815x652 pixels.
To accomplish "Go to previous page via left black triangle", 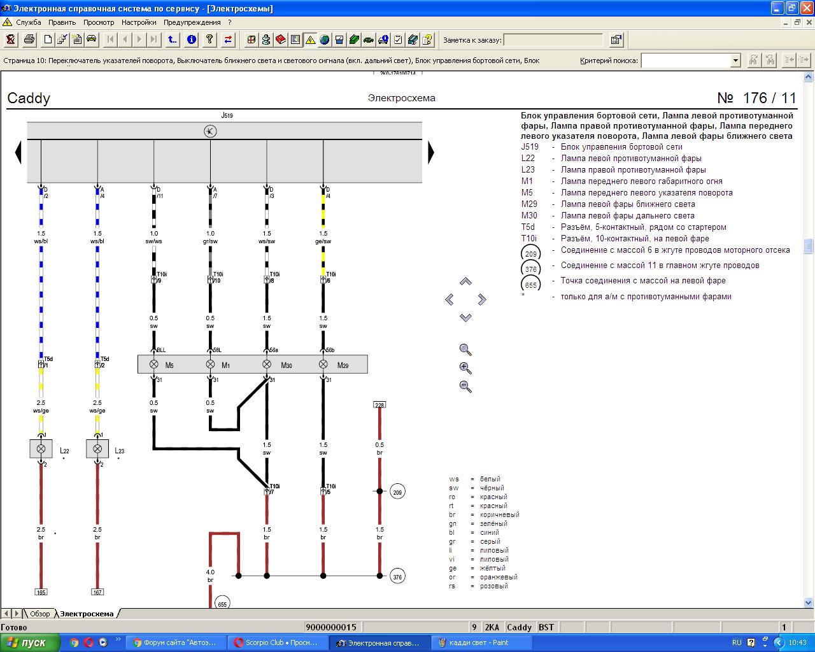I will click(18, 152).
